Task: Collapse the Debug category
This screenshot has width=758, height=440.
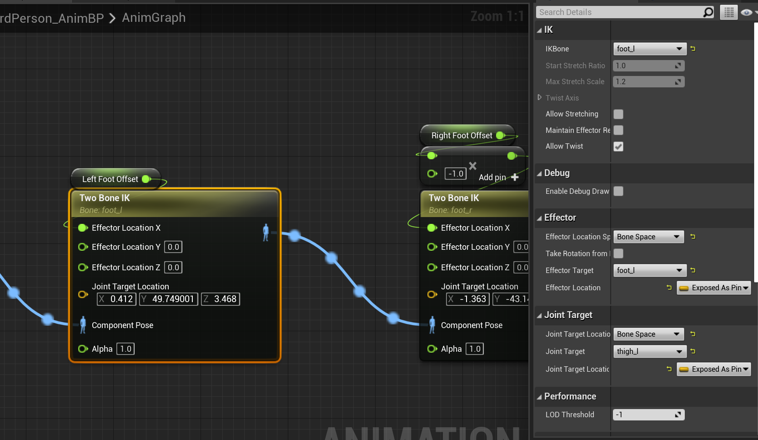Action: tap(539, 173)
